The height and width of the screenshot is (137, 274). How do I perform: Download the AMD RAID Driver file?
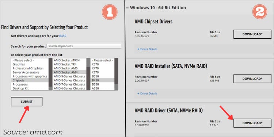252,123
